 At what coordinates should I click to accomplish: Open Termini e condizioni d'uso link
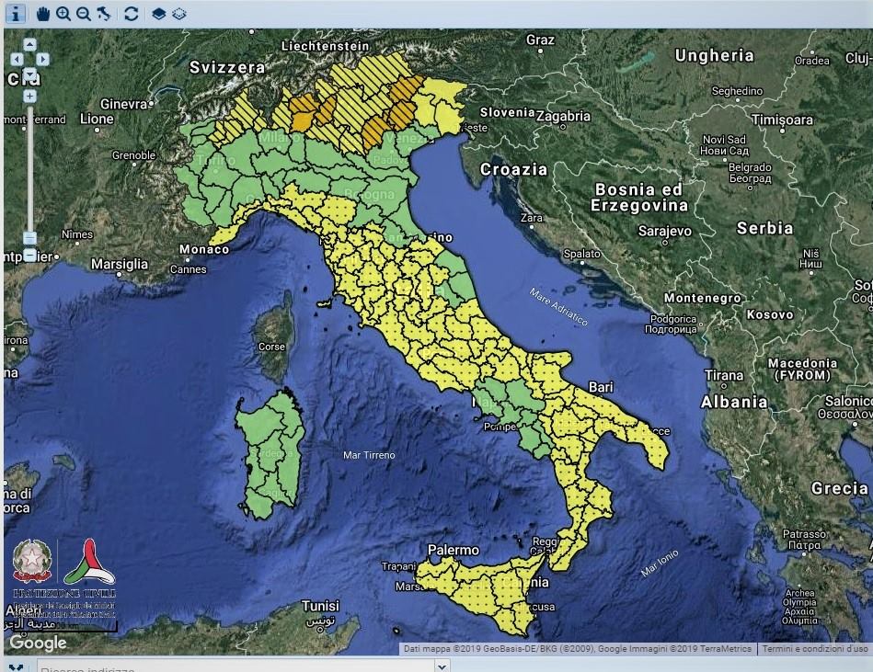click(x=815, y=649)
